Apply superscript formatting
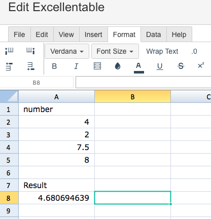Viewport: 211px width, 219px height. click(x=201, y=65)
